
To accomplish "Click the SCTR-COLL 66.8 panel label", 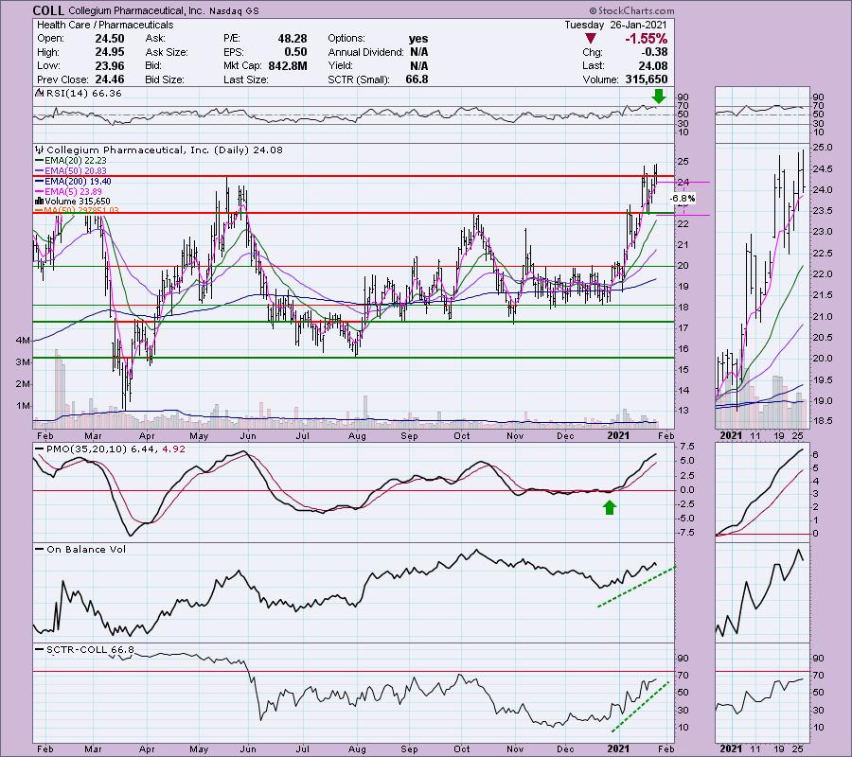I will 90,650.
